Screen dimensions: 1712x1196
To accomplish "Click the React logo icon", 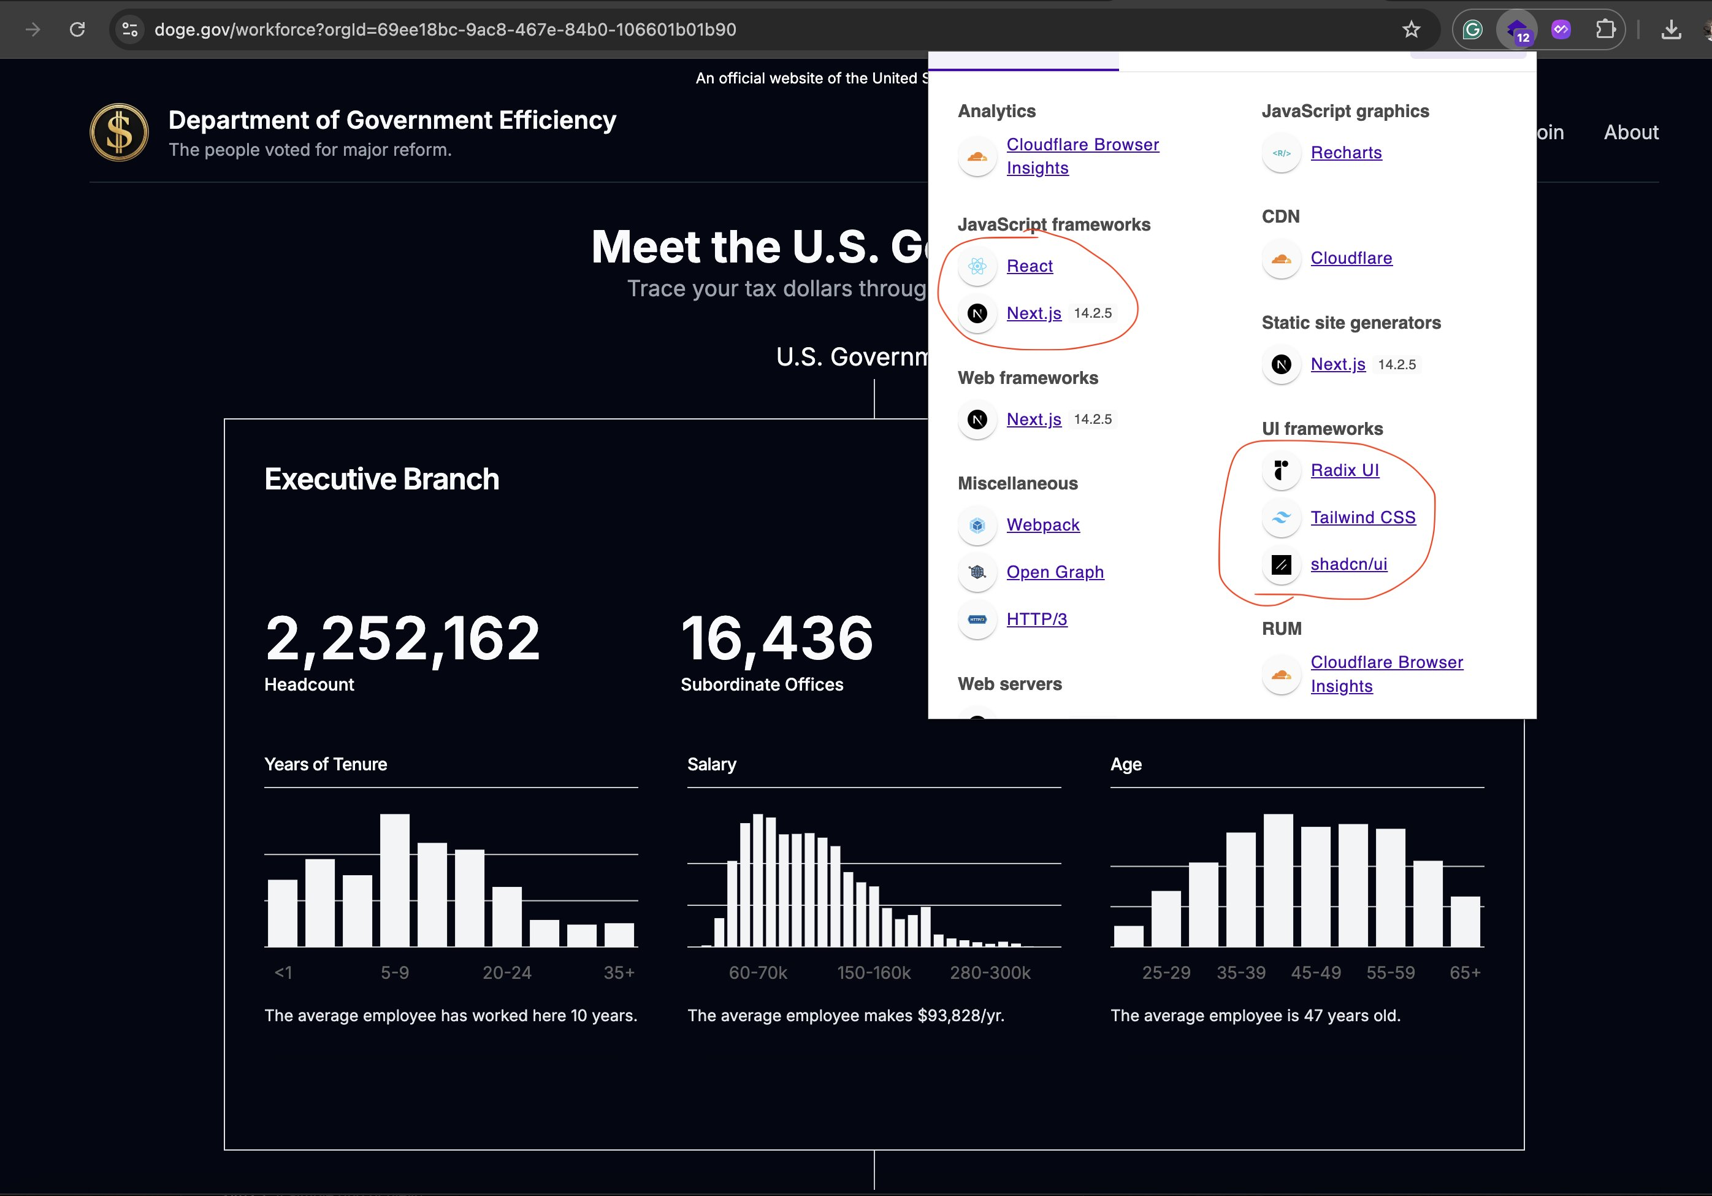I will click(x=977, y=266).
